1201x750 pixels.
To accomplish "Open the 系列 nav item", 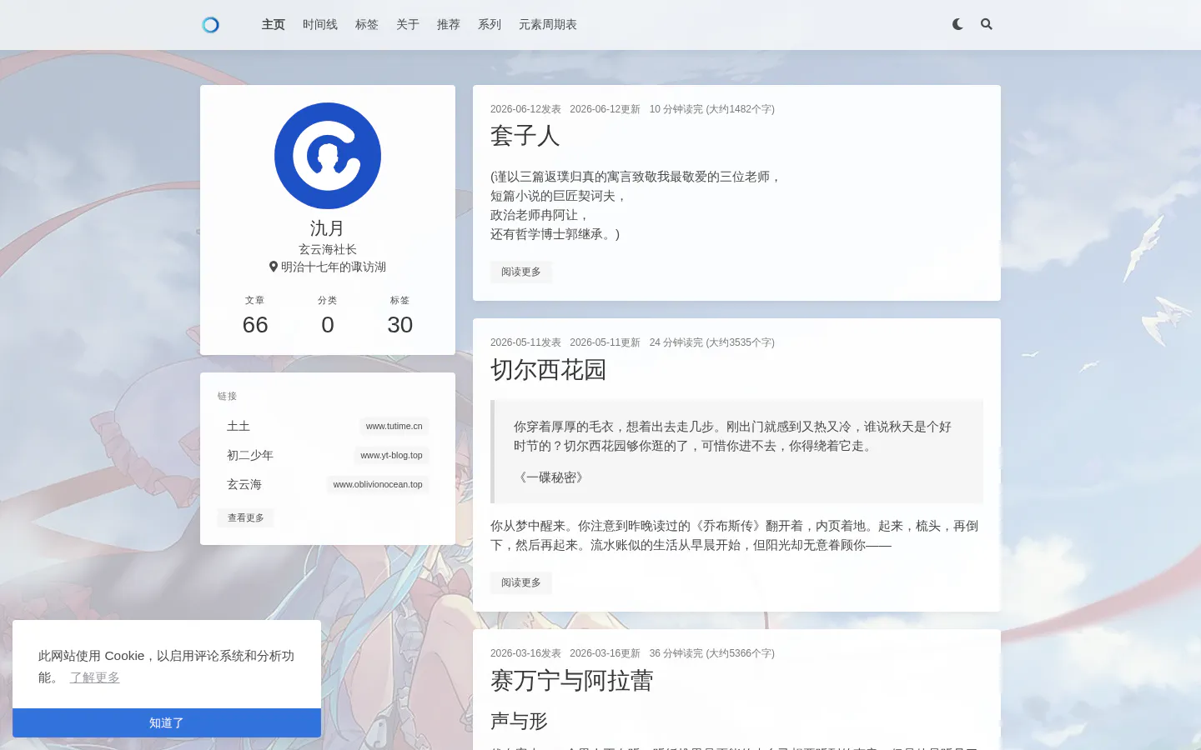I will tap(490, 25).
